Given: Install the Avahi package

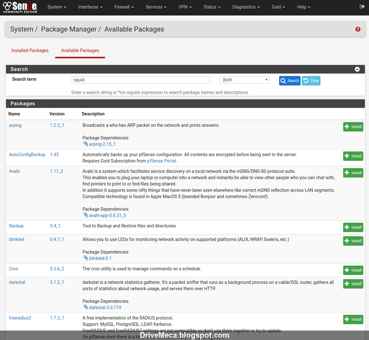Looking at the screenshot, I should 353,173.
